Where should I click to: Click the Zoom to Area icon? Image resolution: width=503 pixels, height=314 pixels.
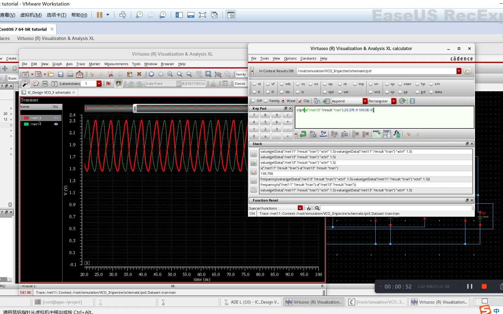coord(208,74)
